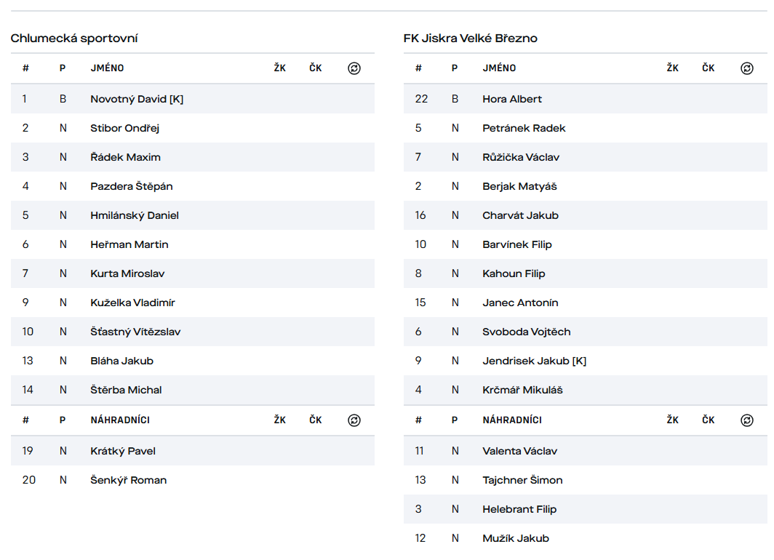Image resolution: width=774 pixels, height=560 pixels.
Task: Click ŽK column header in FK Jiskra lineup
Action: (672, 68)
